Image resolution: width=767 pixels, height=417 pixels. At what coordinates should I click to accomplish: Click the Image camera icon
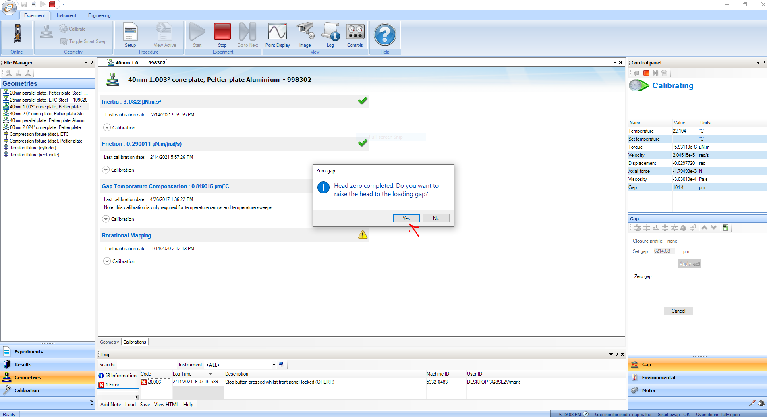pos(305,32)
